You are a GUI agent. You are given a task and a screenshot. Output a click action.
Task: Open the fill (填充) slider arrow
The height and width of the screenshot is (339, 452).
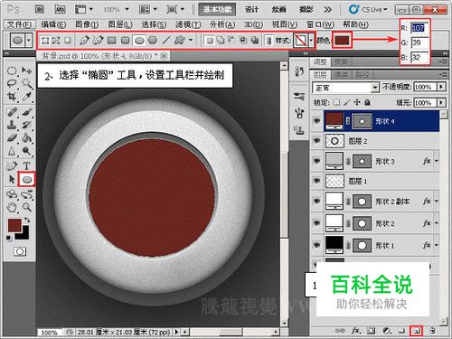click(441, 103)
